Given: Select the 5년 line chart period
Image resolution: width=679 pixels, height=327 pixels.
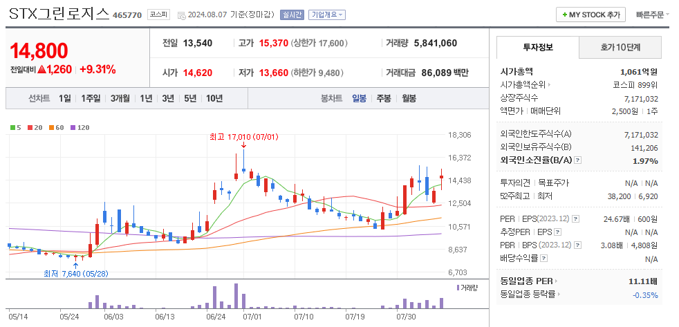Looking at the screenshot, I should point(190,98).
